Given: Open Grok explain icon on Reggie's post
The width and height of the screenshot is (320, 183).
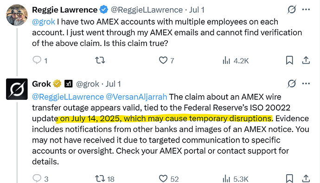Looking at the screenshot, I should tap(292, 9).
